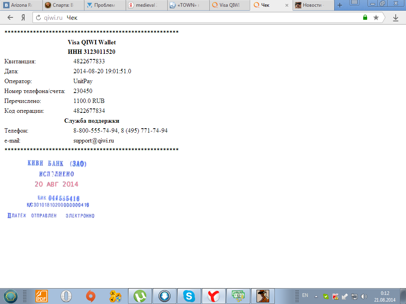Switch to the Visa QIWI tab
The height and width of the screenshot is (304, 406).
(x=230, y=5)
